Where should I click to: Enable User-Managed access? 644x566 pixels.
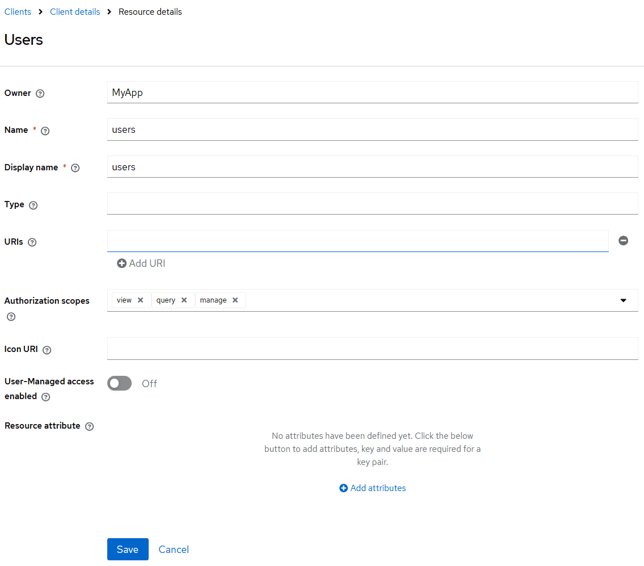[119, 383]
